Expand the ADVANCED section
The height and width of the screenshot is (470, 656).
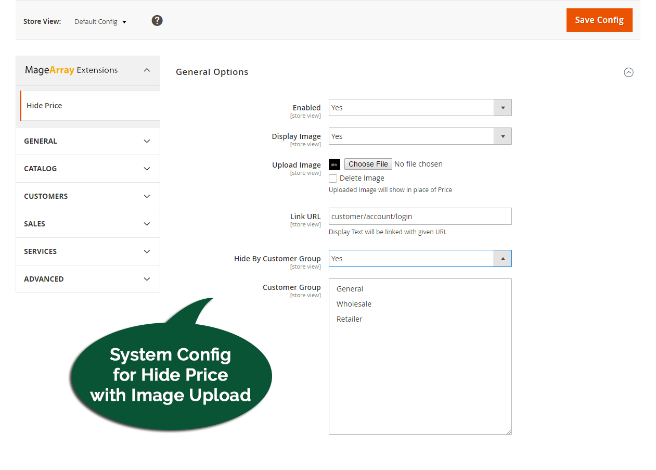(x=87, y=278)
